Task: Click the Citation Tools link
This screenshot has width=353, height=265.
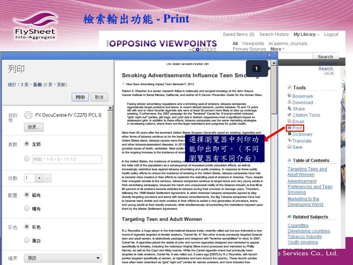Action: point(306,115)
